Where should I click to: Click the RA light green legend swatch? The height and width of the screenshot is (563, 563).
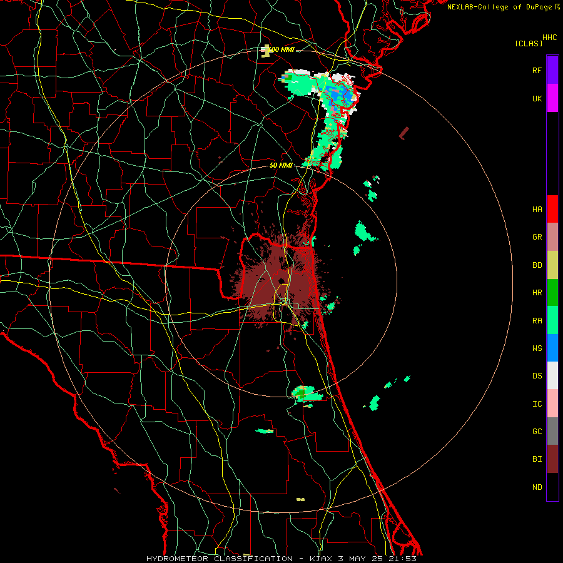(552, 320)
